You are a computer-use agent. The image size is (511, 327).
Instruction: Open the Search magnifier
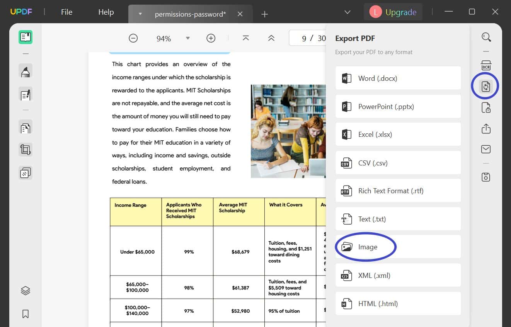click(486, 37)
